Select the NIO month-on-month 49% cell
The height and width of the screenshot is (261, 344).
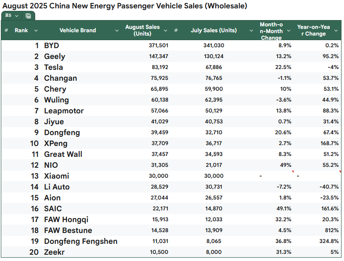286,165
